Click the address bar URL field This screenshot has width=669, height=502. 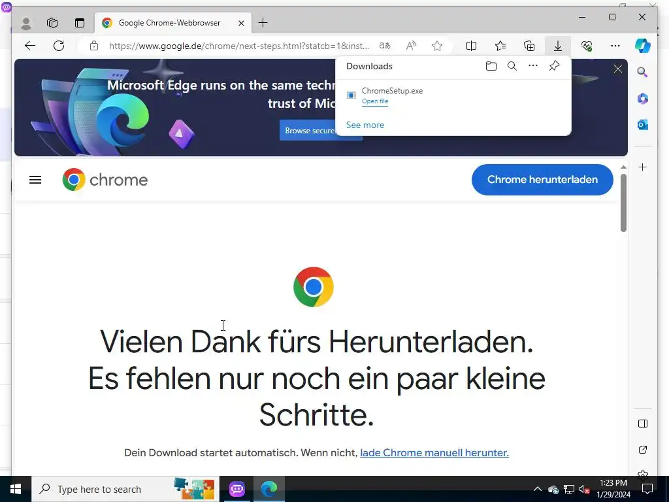pos(239,46)
